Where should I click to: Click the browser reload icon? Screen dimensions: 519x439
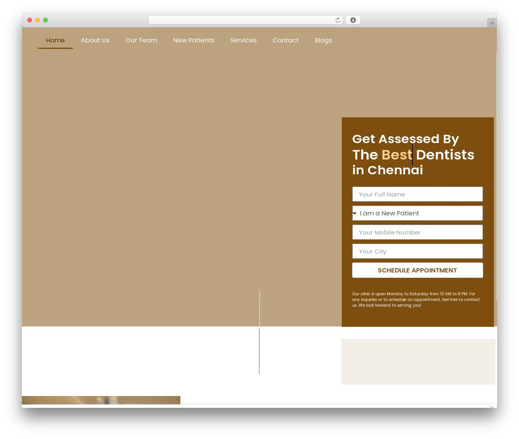[x=337, y=20]
